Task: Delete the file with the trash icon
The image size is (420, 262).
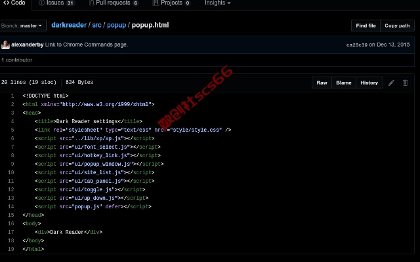Action: [x=406, y=83]
